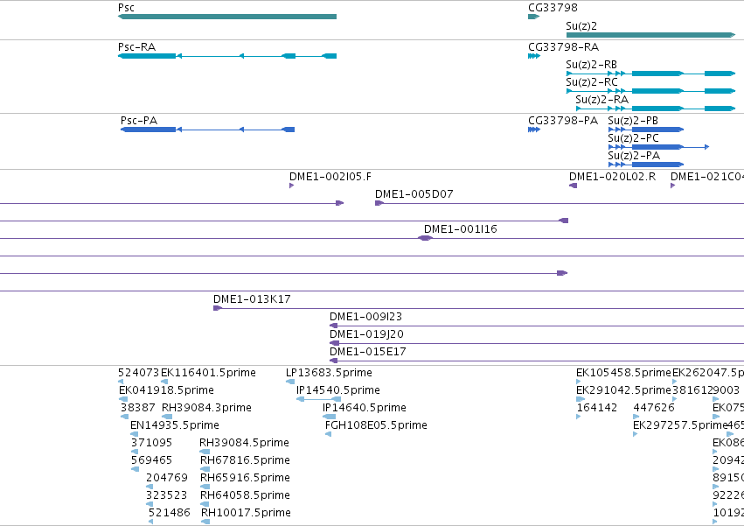Image resolution: width=744 pixels, height=526 pixels.
Task: Select the IP14540.5prime EST feature
Action: coord(318,399)
